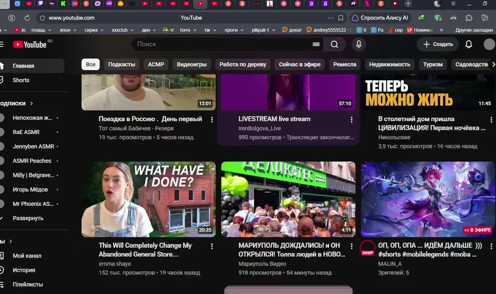Viewport: 496px width, 294px height.
Task: Expand the 'проги' bookmarks folder
Action: 234,30
